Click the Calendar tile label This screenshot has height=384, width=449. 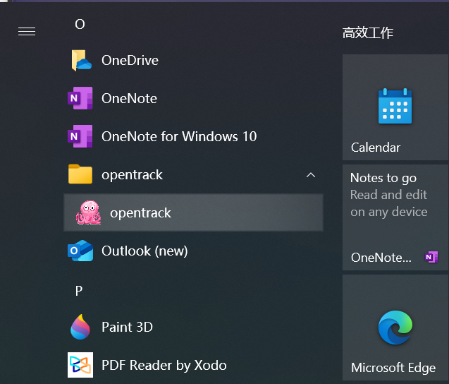[376, 148]
